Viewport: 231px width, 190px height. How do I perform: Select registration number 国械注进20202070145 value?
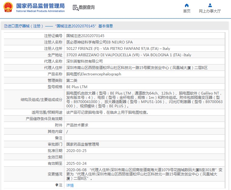tap(85, 36)
